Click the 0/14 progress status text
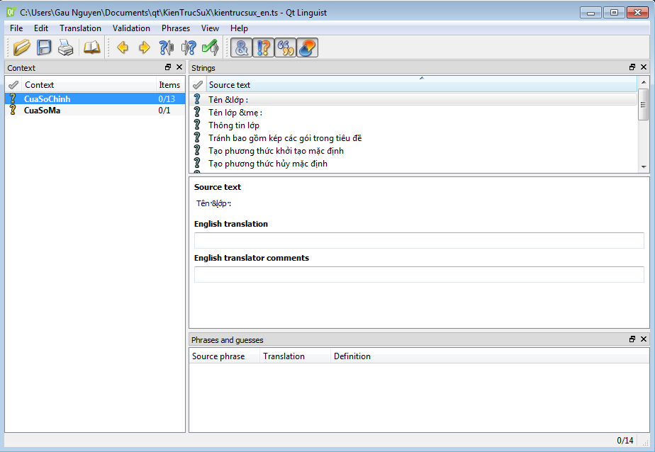This screenshot has height=452, width=655. [625, 441]
